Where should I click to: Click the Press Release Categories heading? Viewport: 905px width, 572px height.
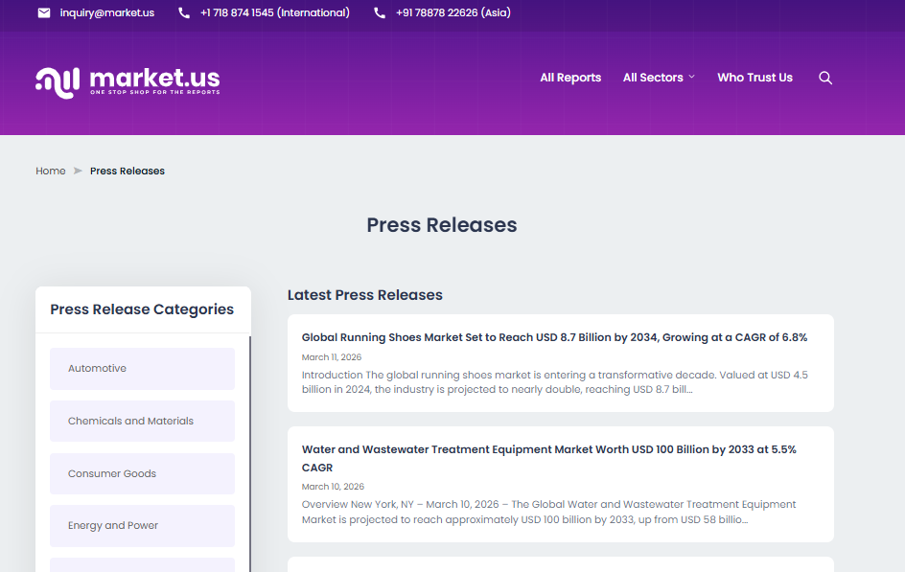click(142, 309)
